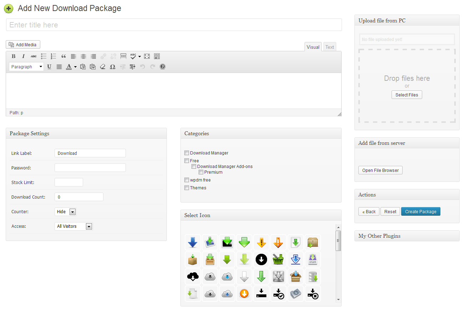Open the Paragraph format dropdown

26,67
